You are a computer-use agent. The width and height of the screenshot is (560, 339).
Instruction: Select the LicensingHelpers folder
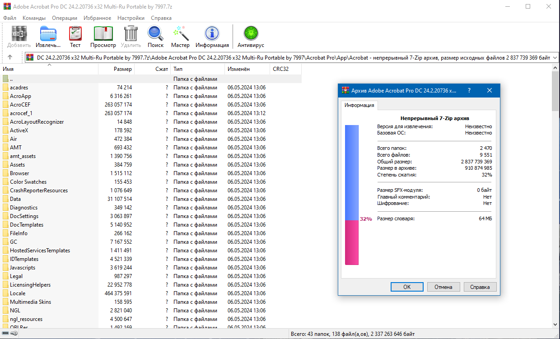(30, 285)
